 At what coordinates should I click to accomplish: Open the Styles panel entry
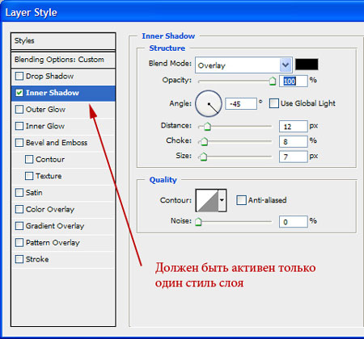click(63, 41)
